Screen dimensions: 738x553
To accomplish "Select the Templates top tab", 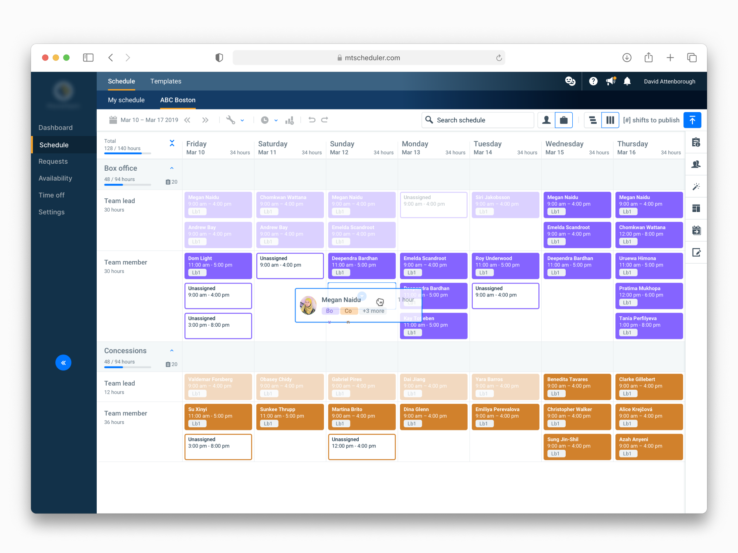I will 166,81.
